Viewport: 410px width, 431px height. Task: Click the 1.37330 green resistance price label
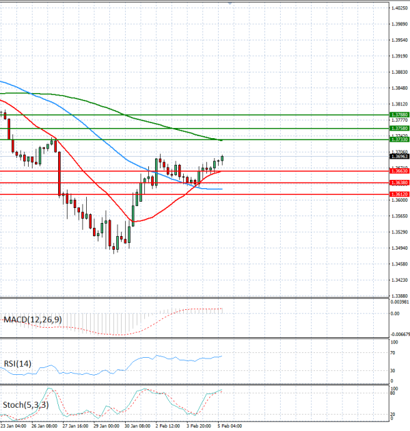pyautogui.click(x=399, y=140)
